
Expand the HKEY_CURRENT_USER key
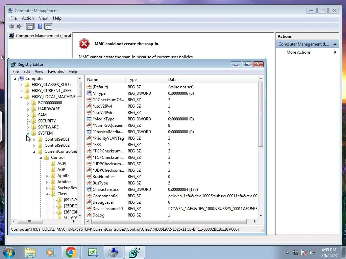pyautogui.click(x=21, y=91)
